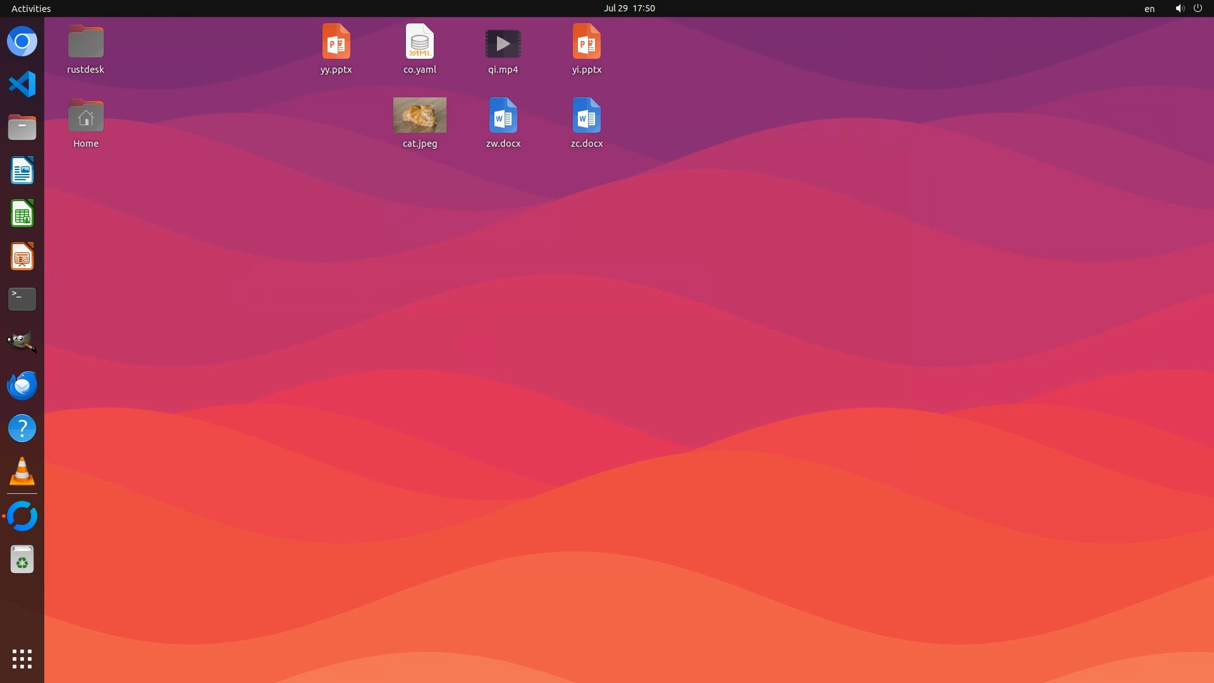
Task: Open the Files manager dock icon
Action: tap(22, 128)
